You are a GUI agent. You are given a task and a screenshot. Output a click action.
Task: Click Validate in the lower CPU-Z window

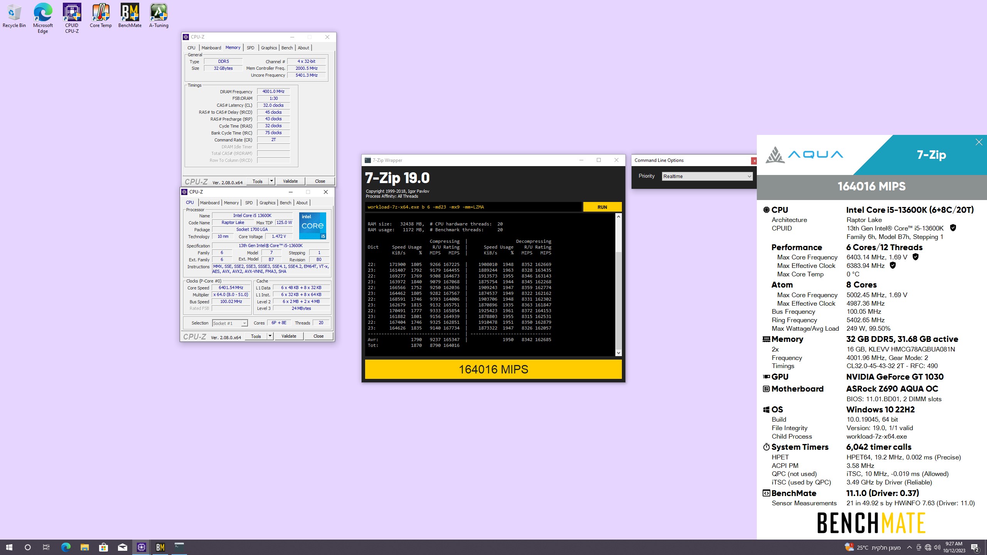click(x=289, y=336)
